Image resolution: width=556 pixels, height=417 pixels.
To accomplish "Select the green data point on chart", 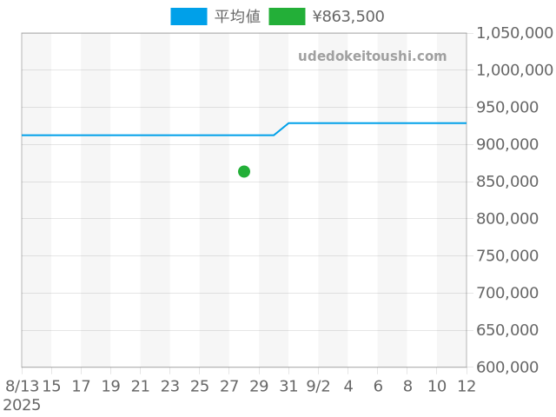I will [x=244, y=171].
